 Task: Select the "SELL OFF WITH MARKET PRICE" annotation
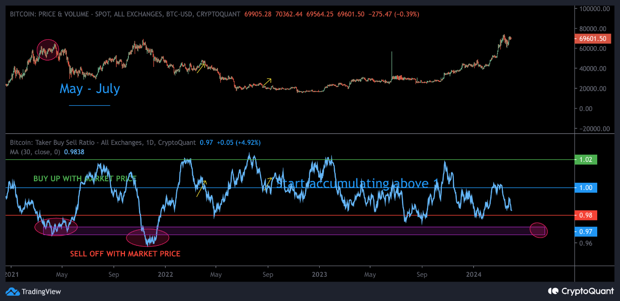coord(125,253)
